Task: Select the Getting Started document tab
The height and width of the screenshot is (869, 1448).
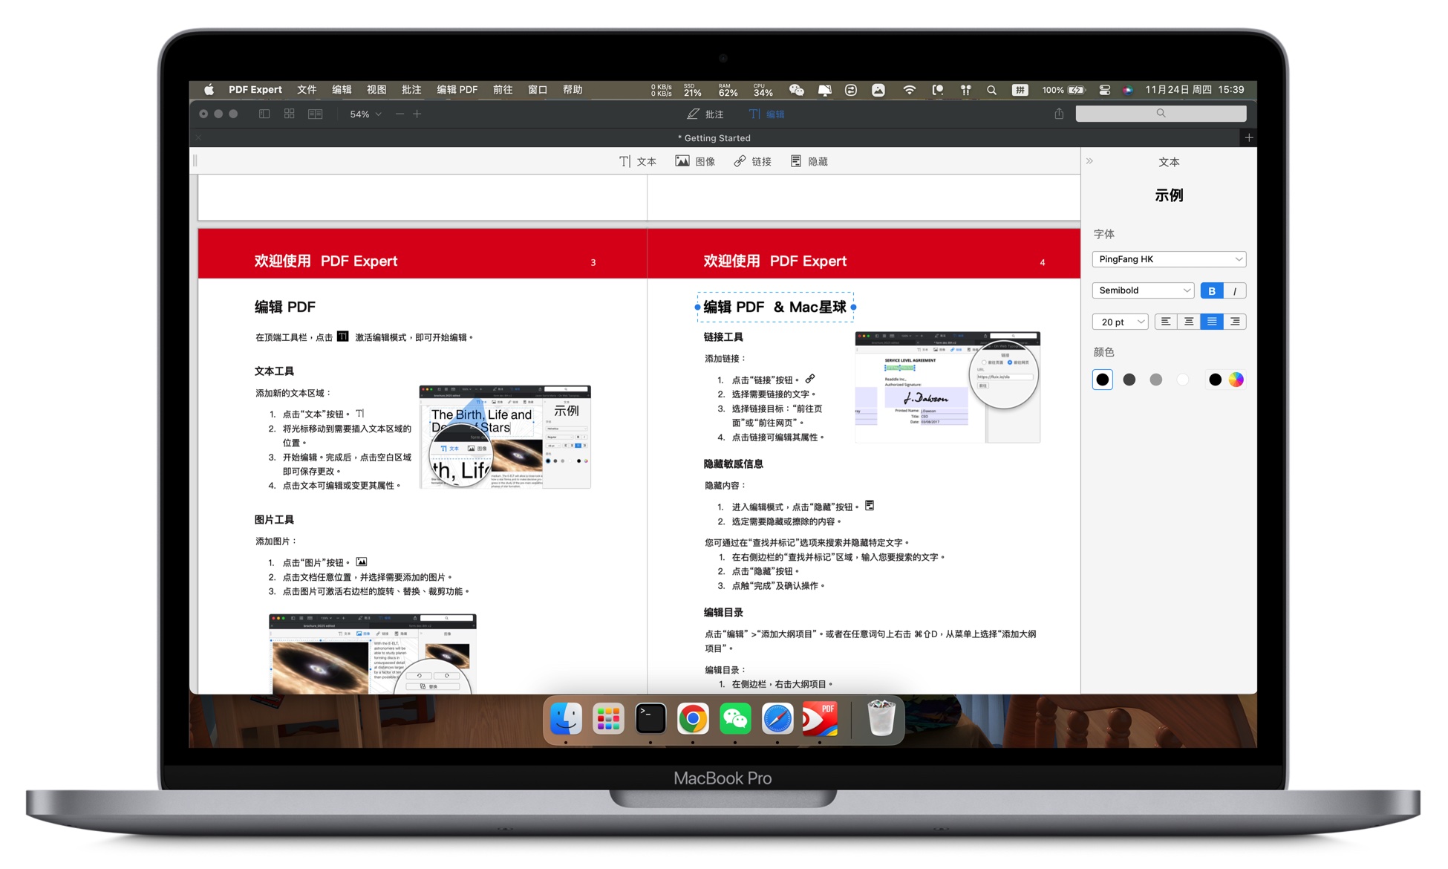Action: 714,137
